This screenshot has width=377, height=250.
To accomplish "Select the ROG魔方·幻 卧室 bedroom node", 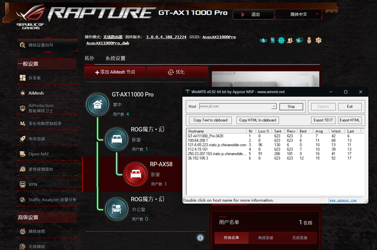I will click(117, 139).
